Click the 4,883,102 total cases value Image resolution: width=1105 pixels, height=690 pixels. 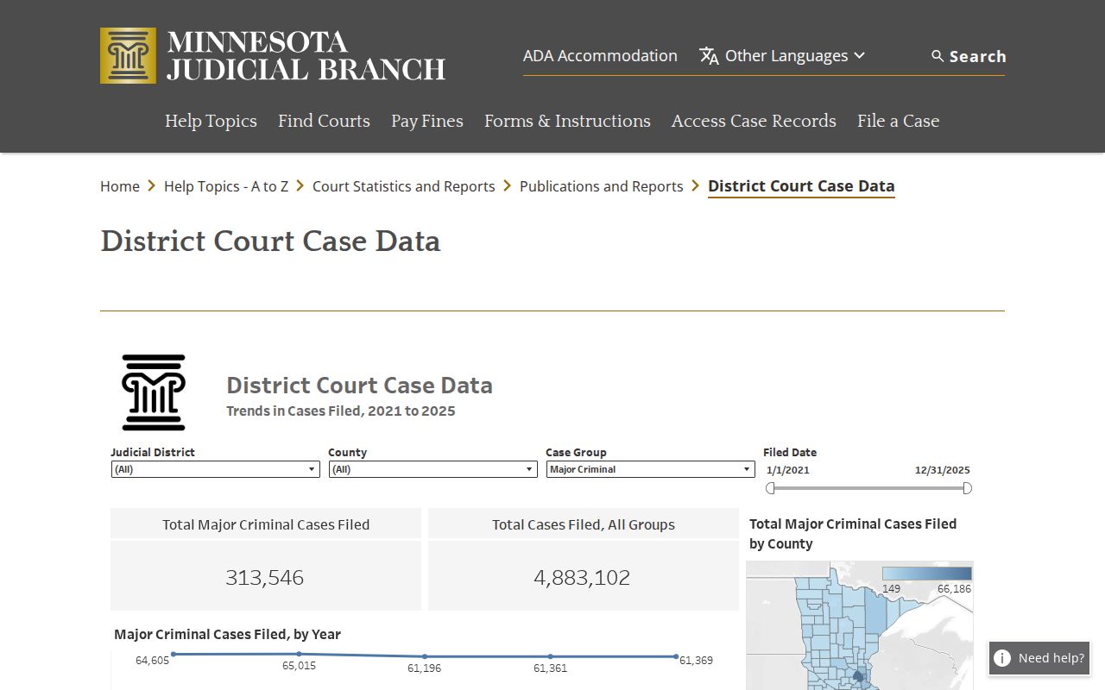[x=582, y=577]
